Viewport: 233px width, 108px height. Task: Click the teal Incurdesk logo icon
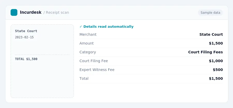[x=14, y=12]
